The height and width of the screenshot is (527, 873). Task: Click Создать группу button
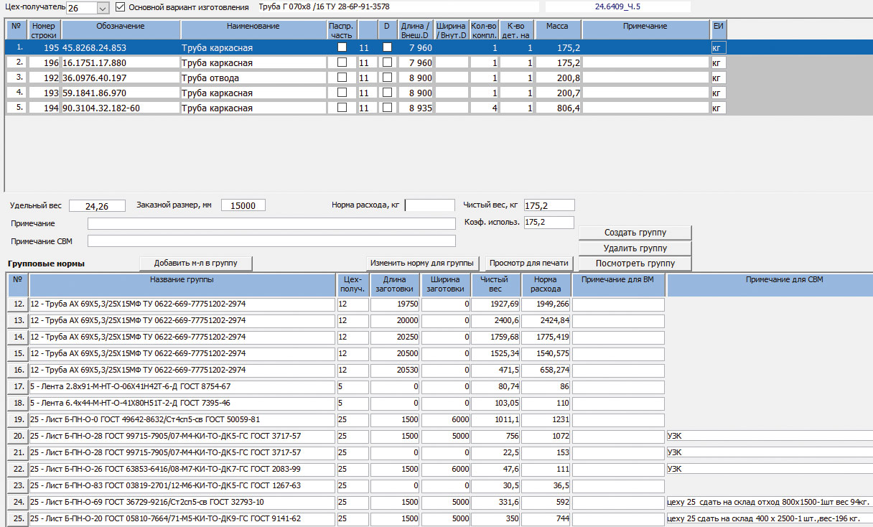(x=635, y=233)
